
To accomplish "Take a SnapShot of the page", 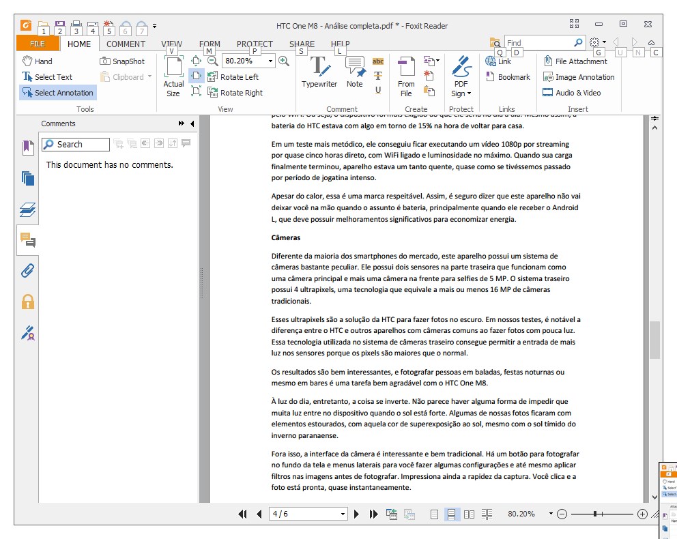I will 122,61.
